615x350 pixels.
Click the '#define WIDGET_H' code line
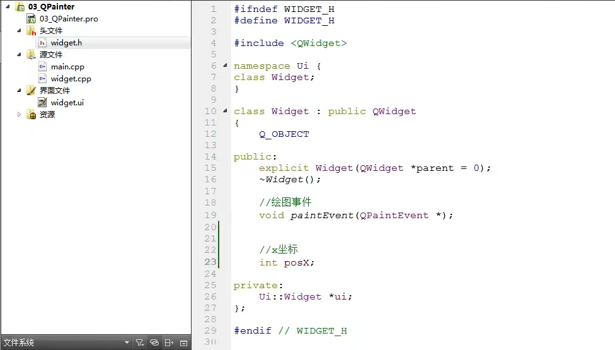(284, 20)
